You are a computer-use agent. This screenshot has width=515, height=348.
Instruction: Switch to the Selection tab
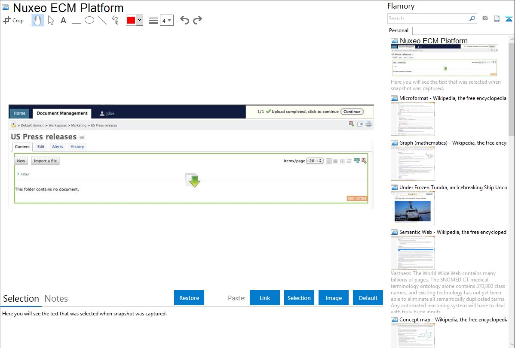click(x=21, y=299)
